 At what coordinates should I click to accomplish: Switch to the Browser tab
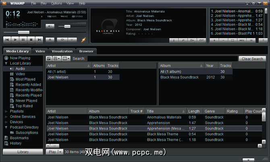tap(86, 51)
